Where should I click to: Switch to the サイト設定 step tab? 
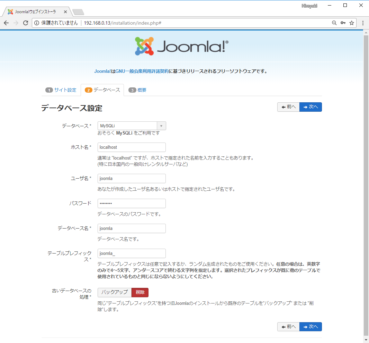[x=61, y=90]
